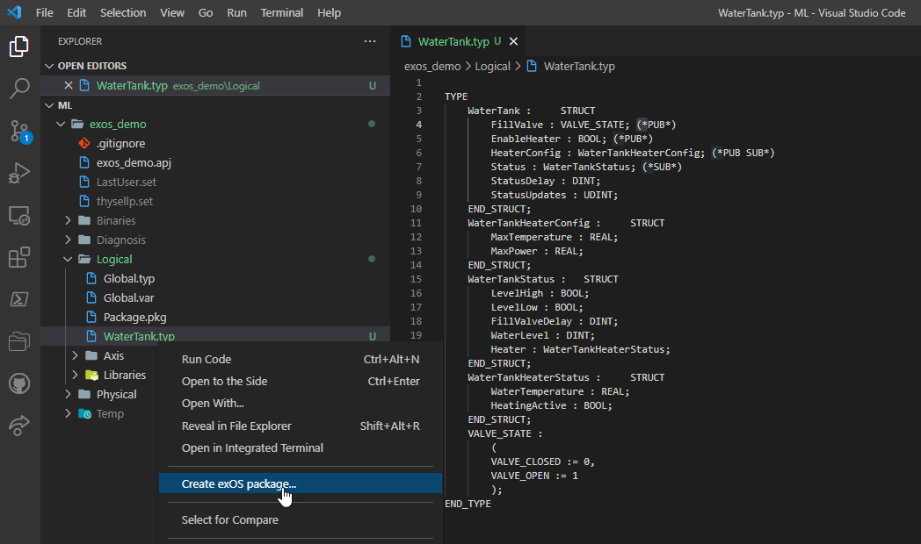Click the Libraries folder icon
Screen dimensions: 921x544
pyautogui.click(x=91, y=376)
